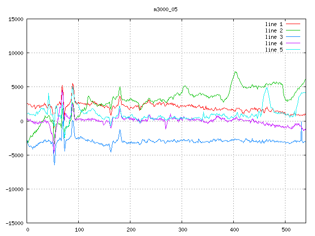Click the blue line's deepest dip near 50
This screenshot has width=315, height=236.
click(x=54, y=164)
